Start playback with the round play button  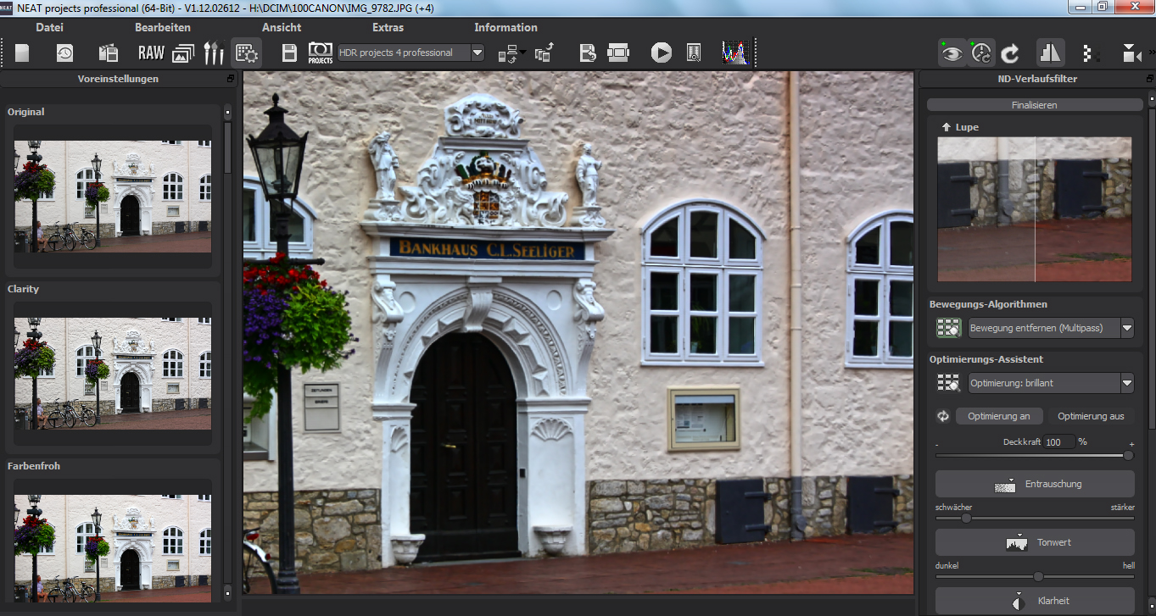[x=661, y=53]
